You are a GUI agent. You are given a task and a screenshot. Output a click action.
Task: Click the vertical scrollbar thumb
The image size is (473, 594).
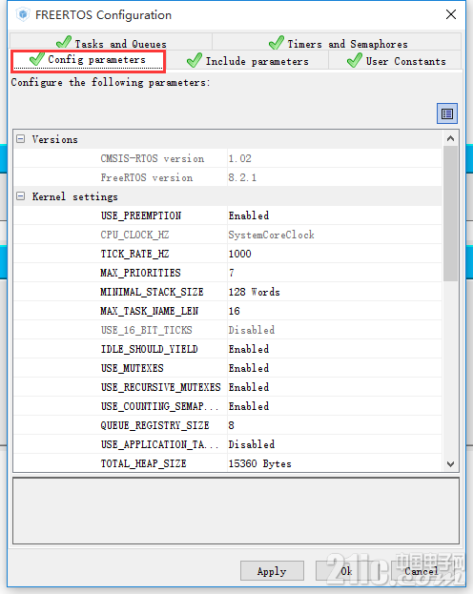coord(450,214)
